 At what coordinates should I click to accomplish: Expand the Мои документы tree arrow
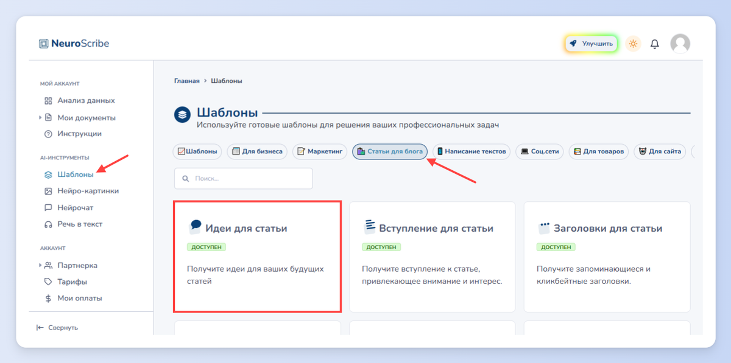click(x=40, y=117)
